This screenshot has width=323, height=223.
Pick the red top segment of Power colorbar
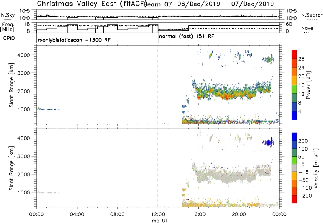[294, 54]
